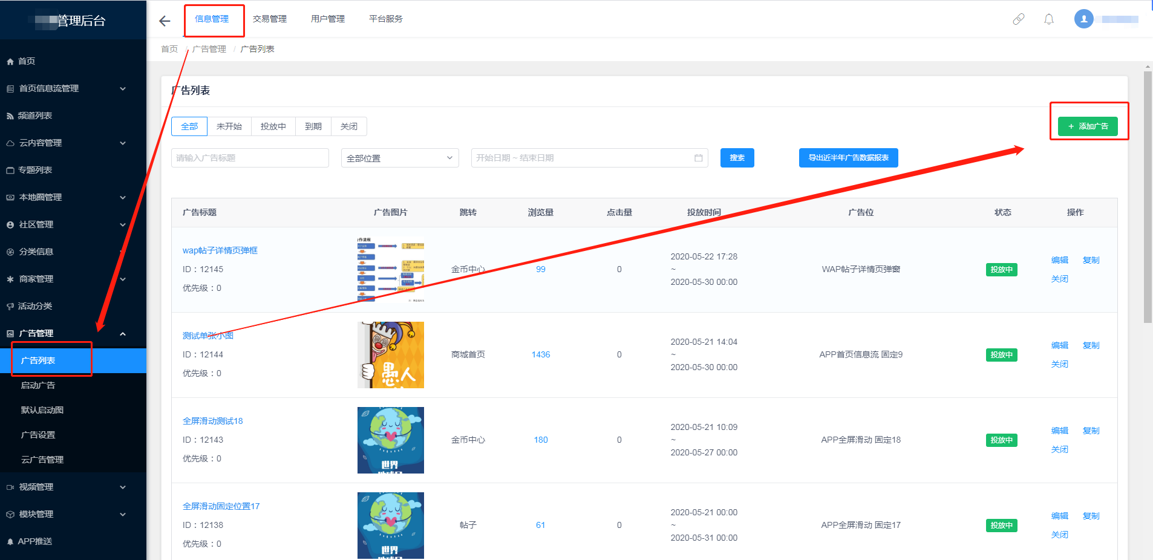The image size is (1153, 560).
Task: Click the user avatar icon
Action: tap(1084, 19)
